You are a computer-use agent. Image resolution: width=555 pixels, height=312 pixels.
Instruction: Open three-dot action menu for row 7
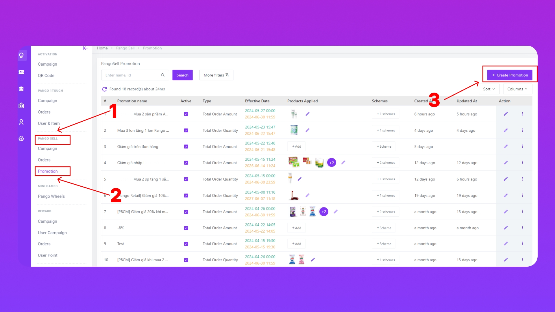tap(522, 212)
